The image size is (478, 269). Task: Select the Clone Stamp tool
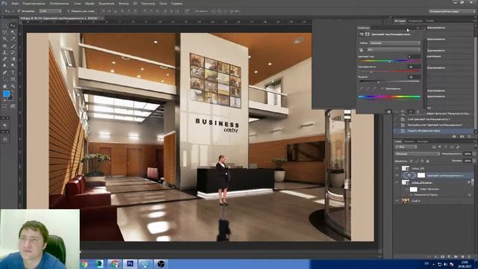click(x=5, y=52)
